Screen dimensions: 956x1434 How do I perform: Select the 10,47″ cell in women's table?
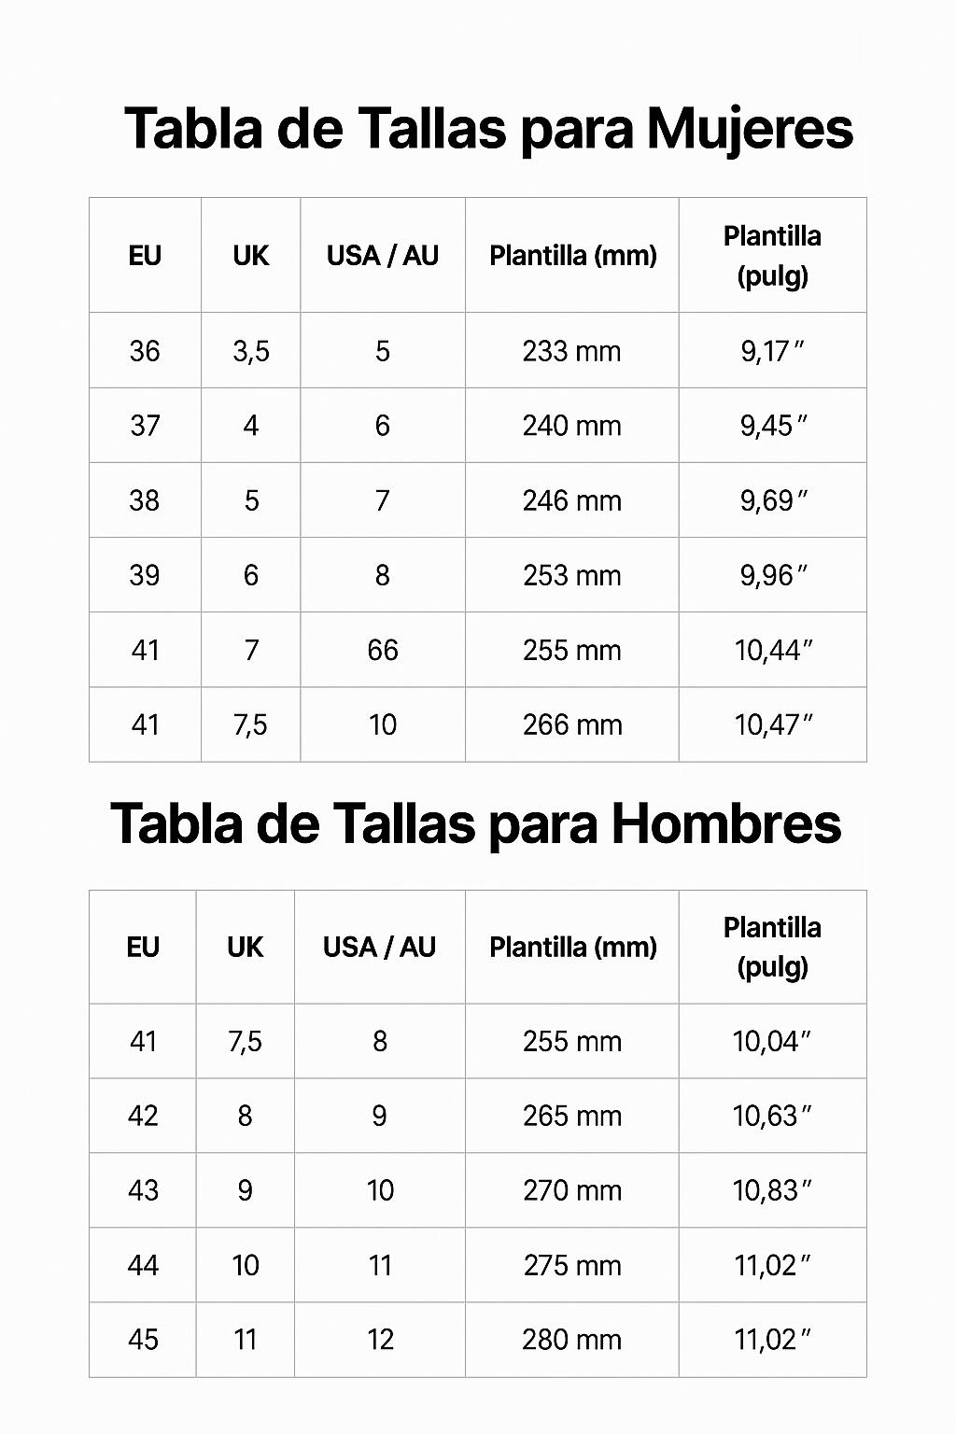click(x=773, y=724)
